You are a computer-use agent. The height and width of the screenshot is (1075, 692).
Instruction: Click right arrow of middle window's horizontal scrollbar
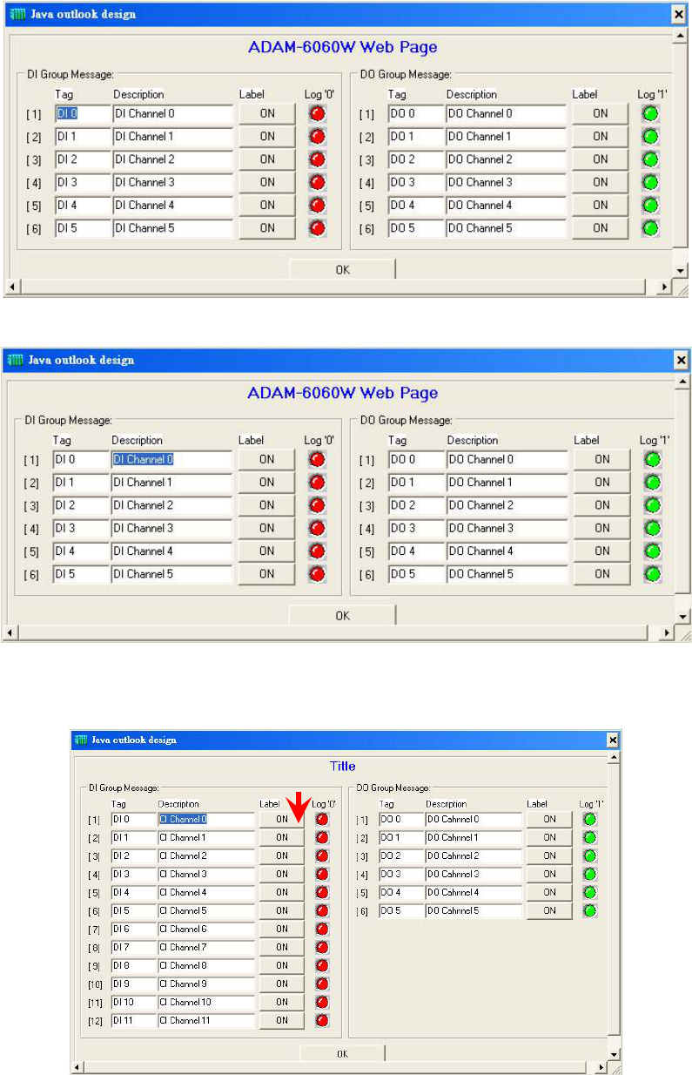[x=667, y=632]
